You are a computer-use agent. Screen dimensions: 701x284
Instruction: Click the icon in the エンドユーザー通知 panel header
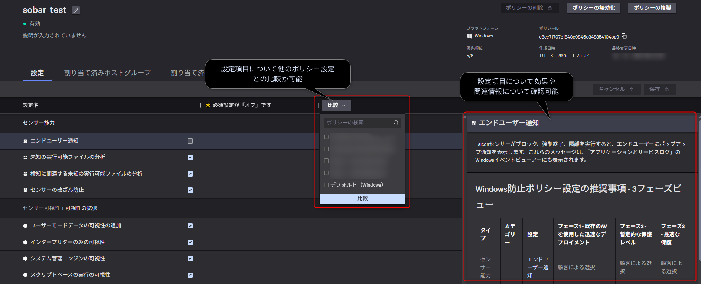(x=474, y=123)
